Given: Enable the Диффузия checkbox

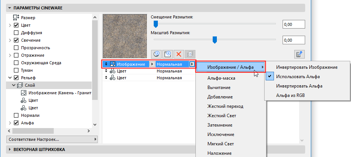Looking at the screenshot, I should click(x=16, y=33).
